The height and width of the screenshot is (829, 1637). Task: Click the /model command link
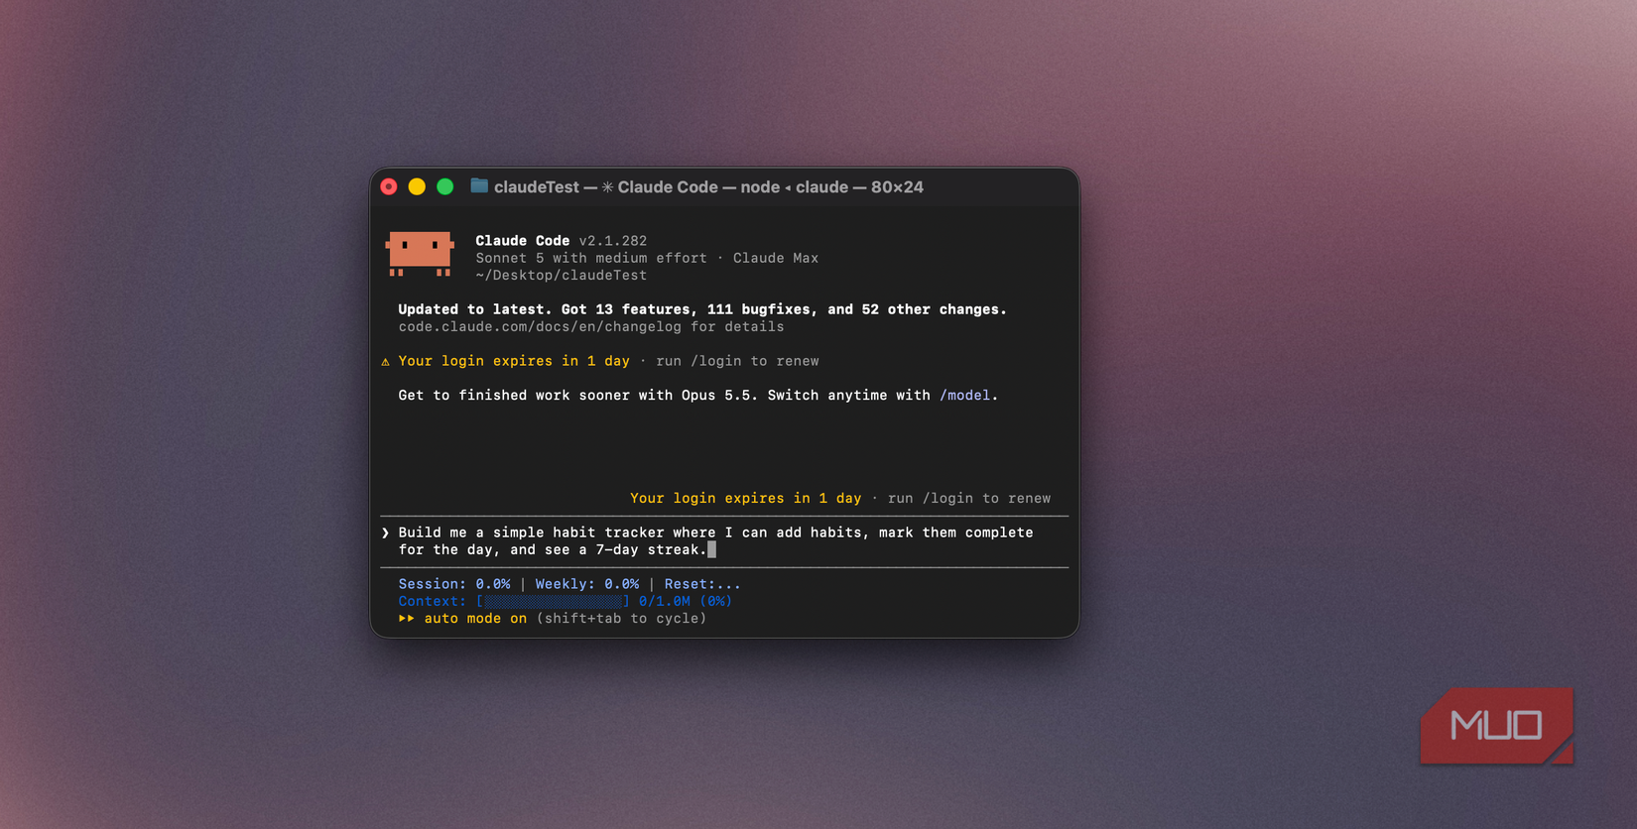tap(964, 396)
